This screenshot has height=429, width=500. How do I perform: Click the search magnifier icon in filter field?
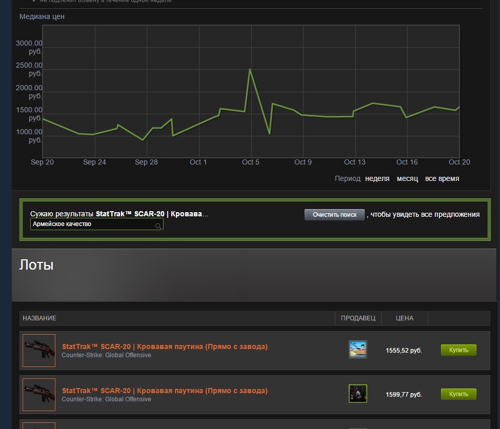[x=158, y=226]
